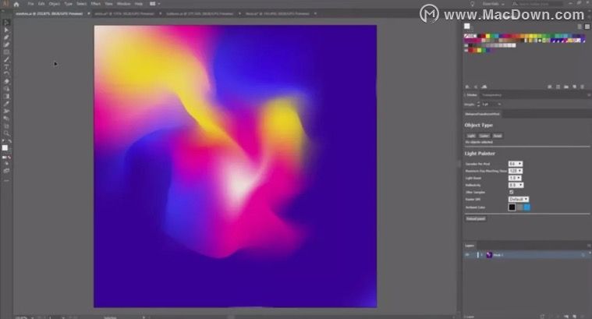Open Maximum Ray Marching Steps dropdown
Viewport: 592px width, 319px height.
[516, 171]
